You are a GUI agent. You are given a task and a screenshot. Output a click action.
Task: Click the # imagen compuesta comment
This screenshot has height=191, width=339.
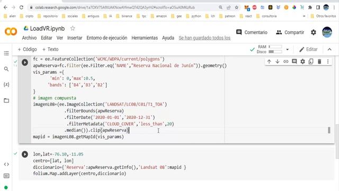(55, 98)
